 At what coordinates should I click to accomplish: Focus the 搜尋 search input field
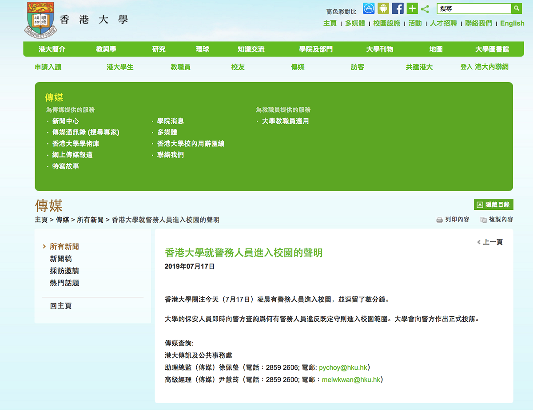(x=474, y=8)
